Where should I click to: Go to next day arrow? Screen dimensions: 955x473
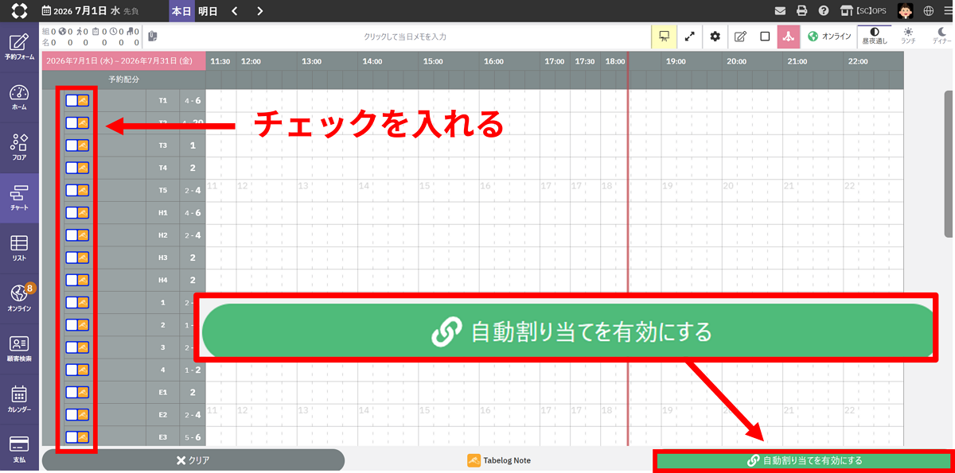(260, 11)
